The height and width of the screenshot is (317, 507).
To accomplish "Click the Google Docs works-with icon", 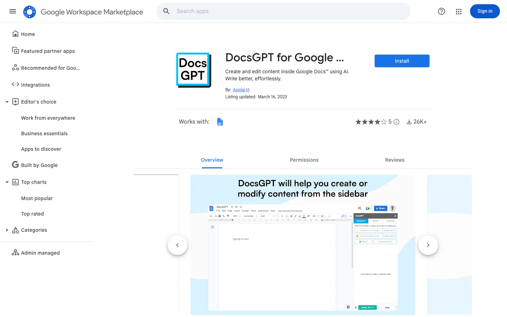I will click(x=220, y=122).
